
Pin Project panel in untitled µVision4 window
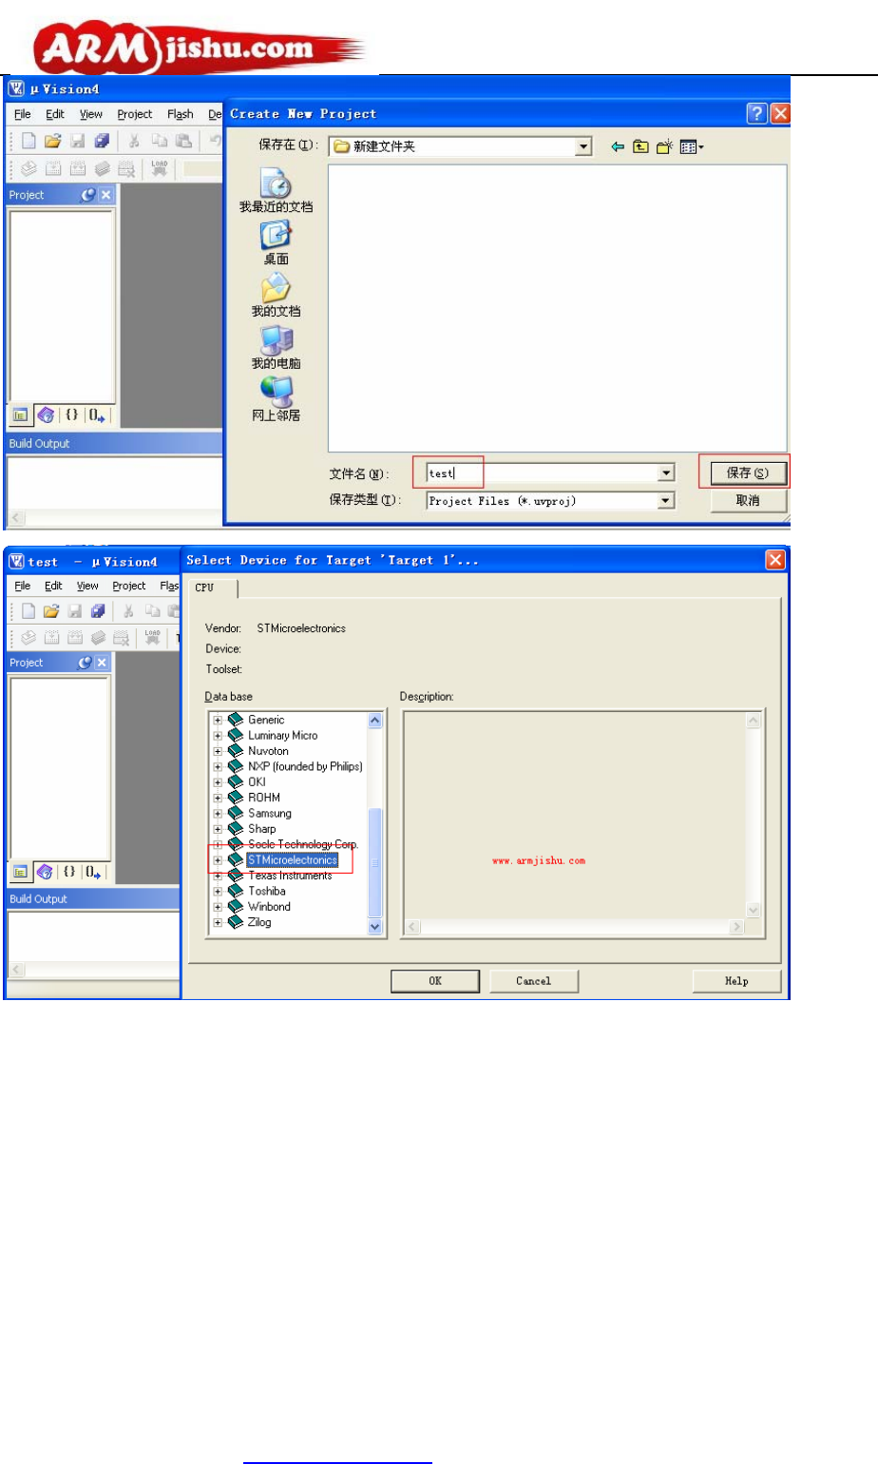[88, 195]
